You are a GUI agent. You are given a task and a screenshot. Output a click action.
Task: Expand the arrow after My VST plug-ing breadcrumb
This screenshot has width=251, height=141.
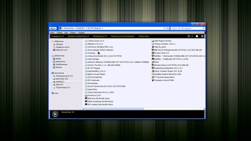(x=102, y=28)
